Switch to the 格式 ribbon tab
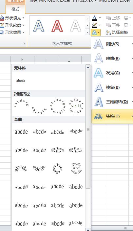The height and width of the screenshot is (231, 133). [x=15, y=9]
